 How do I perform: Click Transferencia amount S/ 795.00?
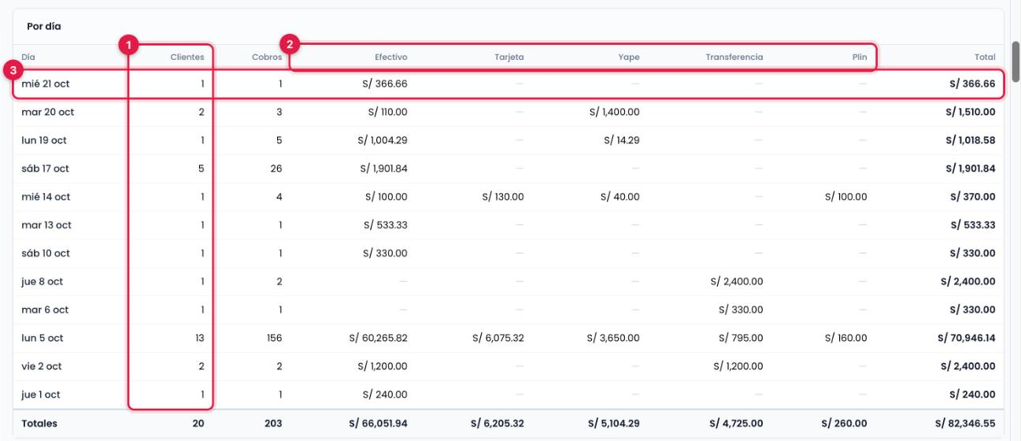coord(741,339)
